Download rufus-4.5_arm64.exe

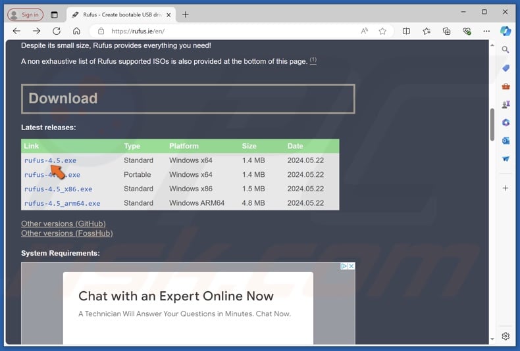pos(62,203)
